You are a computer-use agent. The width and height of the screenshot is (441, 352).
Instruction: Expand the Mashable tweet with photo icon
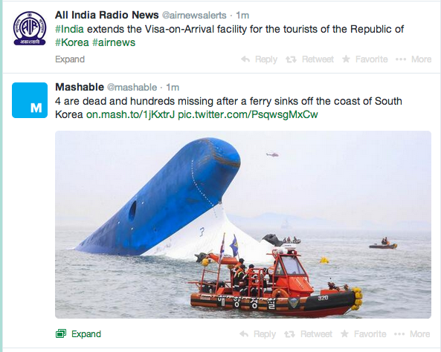click(x=78, y=333)
